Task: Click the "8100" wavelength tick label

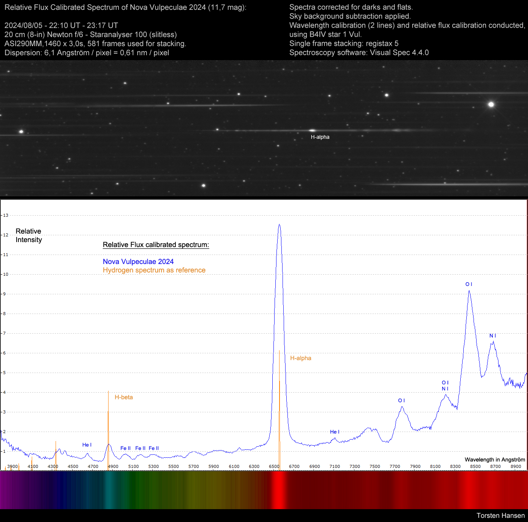Action: (435, 466)
